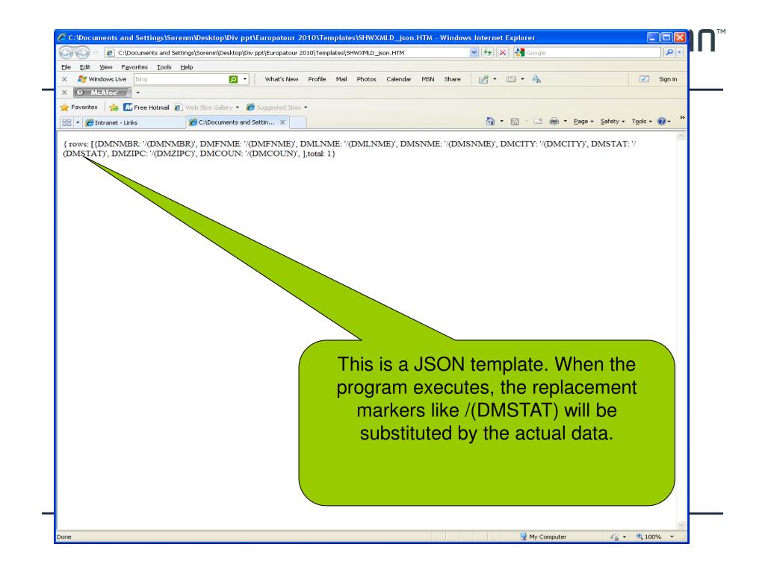Image resolution: width=765 pixels, height=573 pixels.
Task: Click the search magnifier button beside Google box
Action: tap(669, 53)
